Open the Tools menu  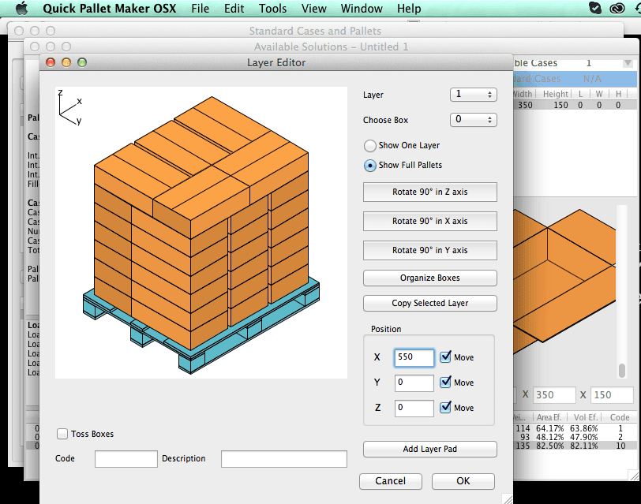point(272,9)
